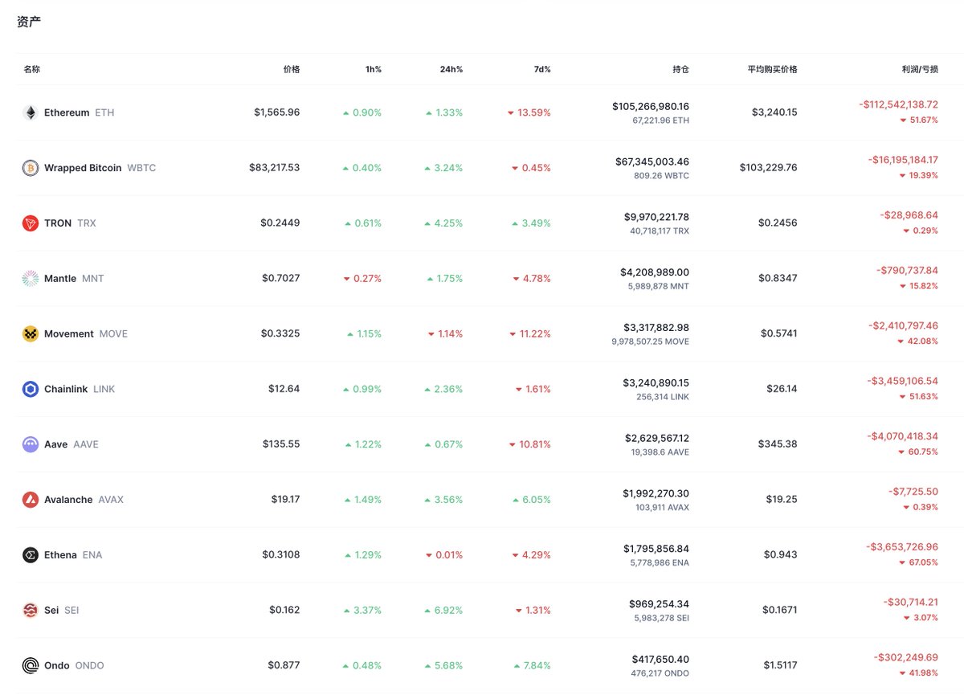Click the Ondo ONDO circular logo
This screenshot has width=964, height=695.
point(30,665)
